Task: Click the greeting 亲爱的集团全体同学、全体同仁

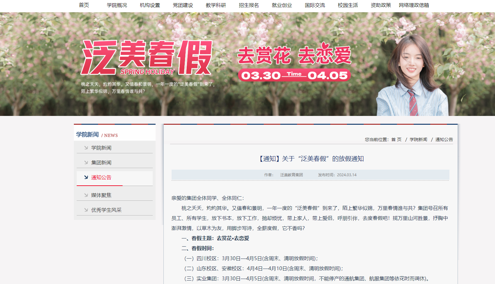Action: (208, 198)
